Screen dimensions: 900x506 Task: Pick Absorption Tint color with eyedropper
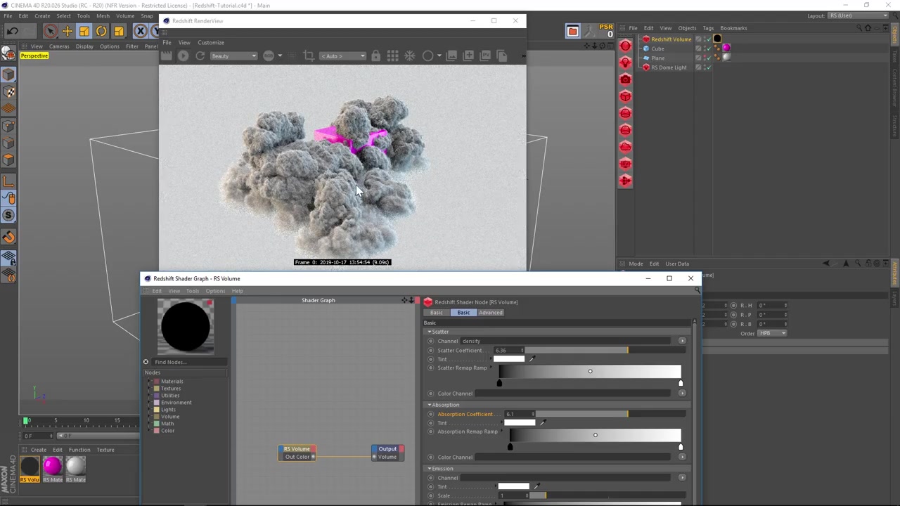click(x=543, y=423)
